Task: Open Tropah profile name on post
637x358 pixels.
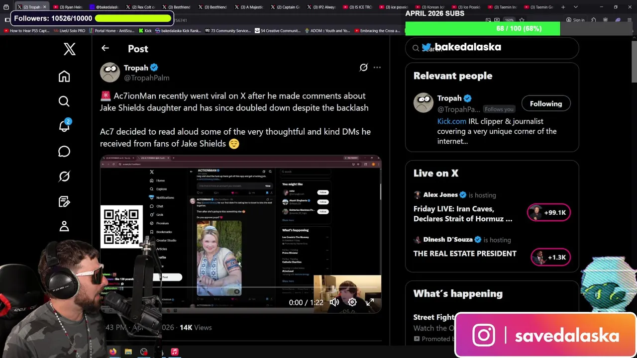Action: [x=136, y=68]
